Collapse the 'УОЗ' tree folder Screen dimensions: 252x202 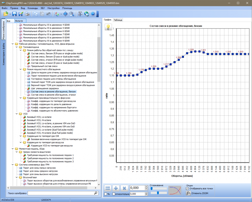coord(17,114)
